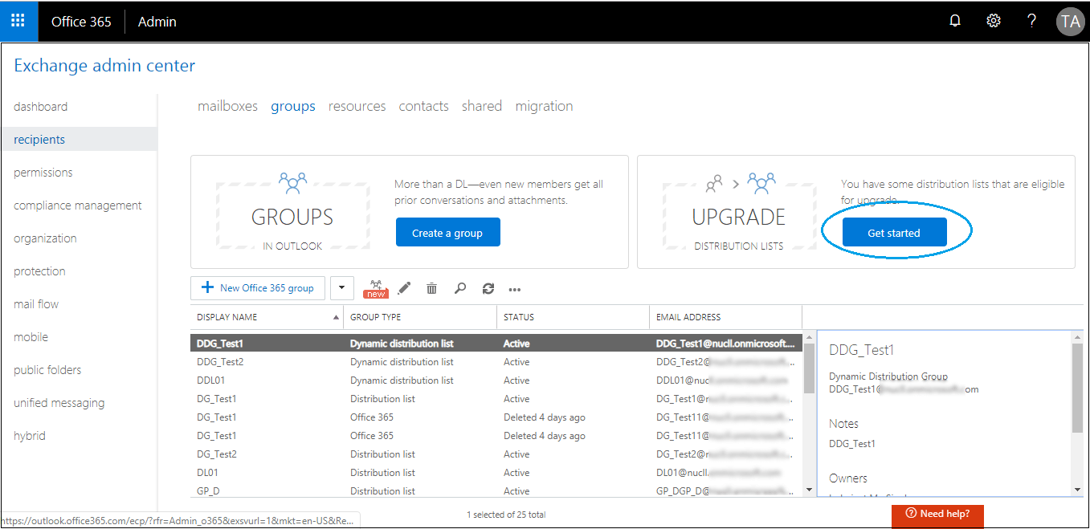Click the search magnifier icon in toolbar
1090x529 pixels.
(460, 288)
